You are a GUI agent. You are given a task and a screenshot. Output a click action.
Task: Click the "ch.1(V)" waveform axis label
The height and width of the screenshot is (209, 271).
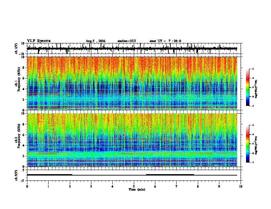click(16, 48)
